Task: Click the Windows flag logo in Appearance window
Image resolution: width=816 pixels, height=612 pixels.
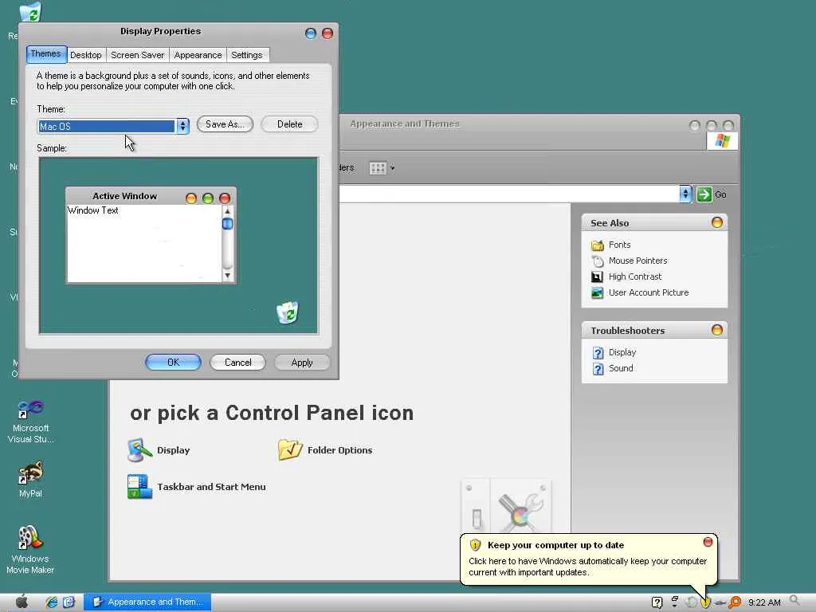Action: 722,140
